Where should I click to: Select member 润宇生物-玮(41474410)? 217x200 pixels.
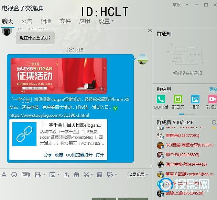[186, 164]
